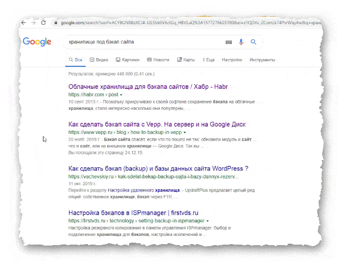Switch to the Карты tab

[186, 59]
